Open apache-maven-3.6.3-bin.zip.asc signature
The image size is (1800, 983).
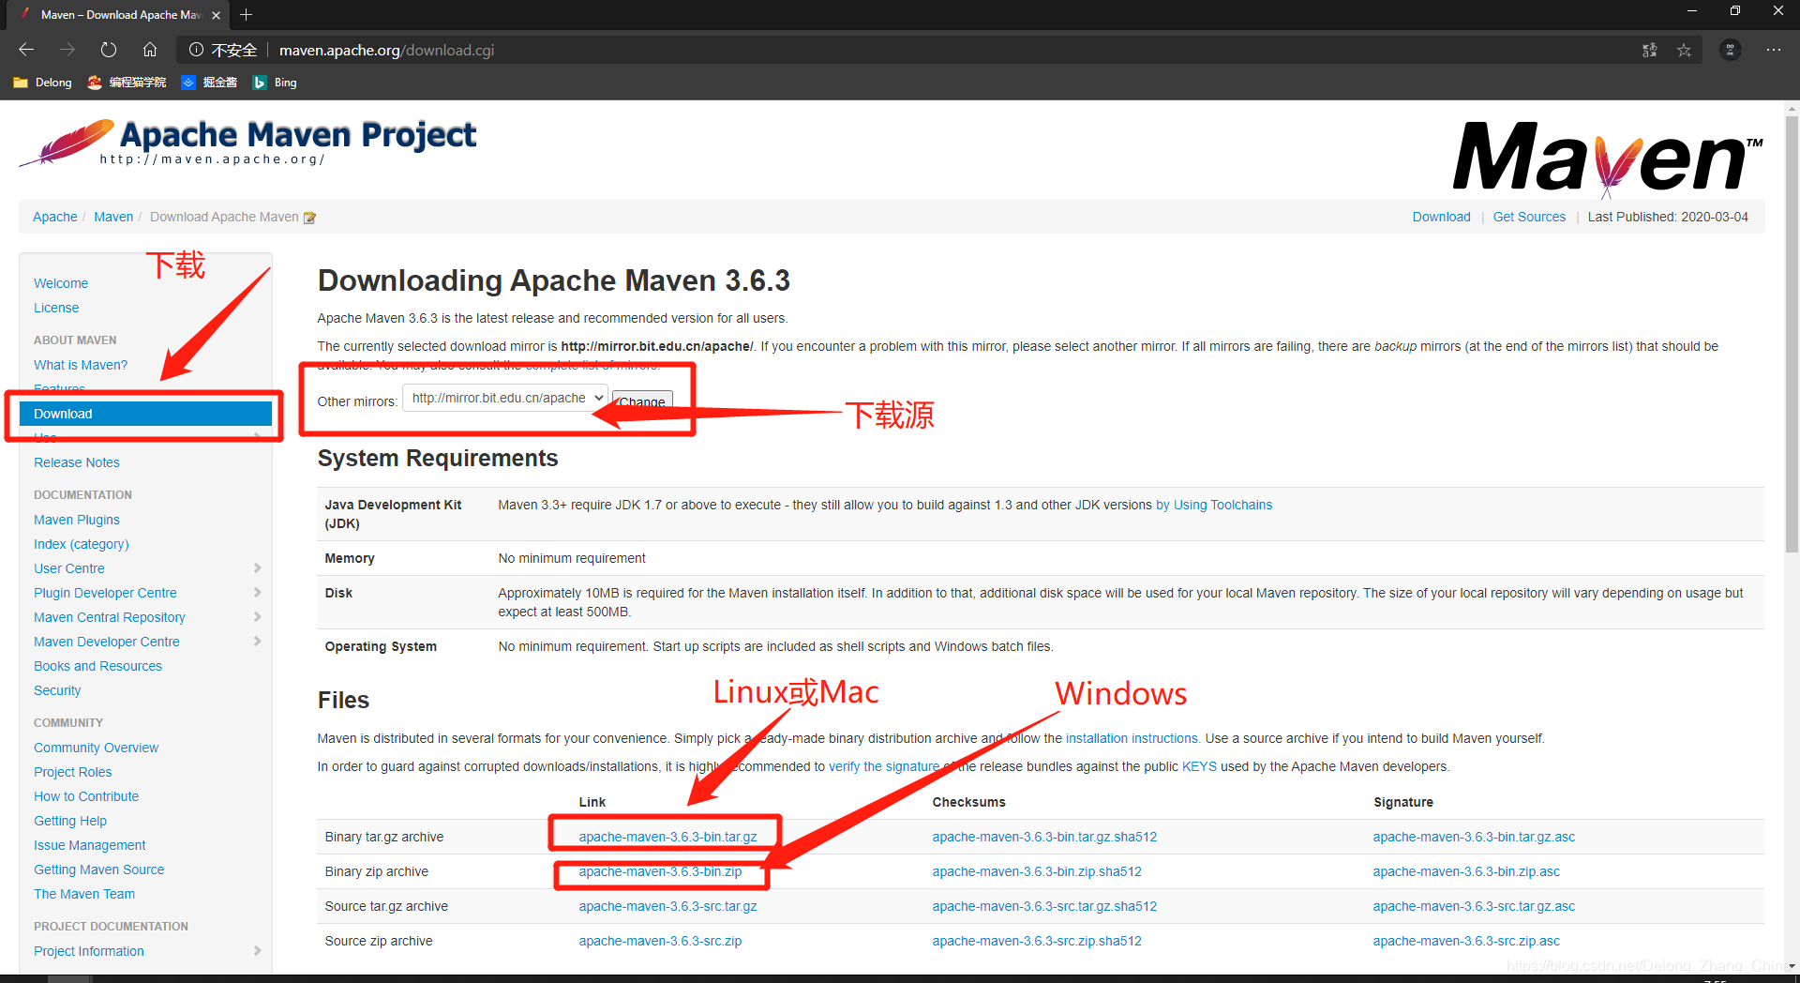(x=1466, y=871)
